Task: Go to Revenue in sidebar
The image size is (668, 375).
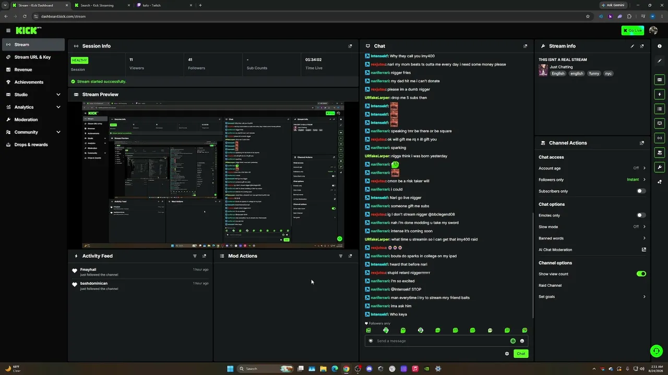Action: point(33,70)
